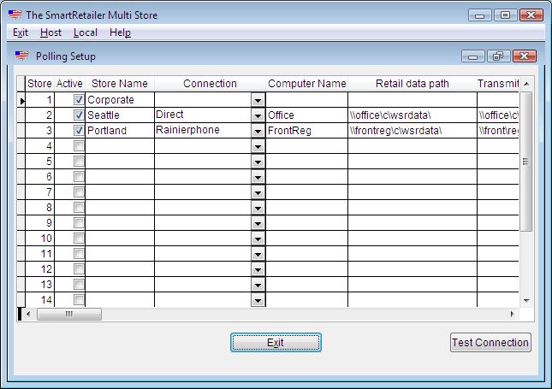552x389 pixels.
Task: Check the Active box for store 7
Action: pyautogui.click(x=79, y=192)
